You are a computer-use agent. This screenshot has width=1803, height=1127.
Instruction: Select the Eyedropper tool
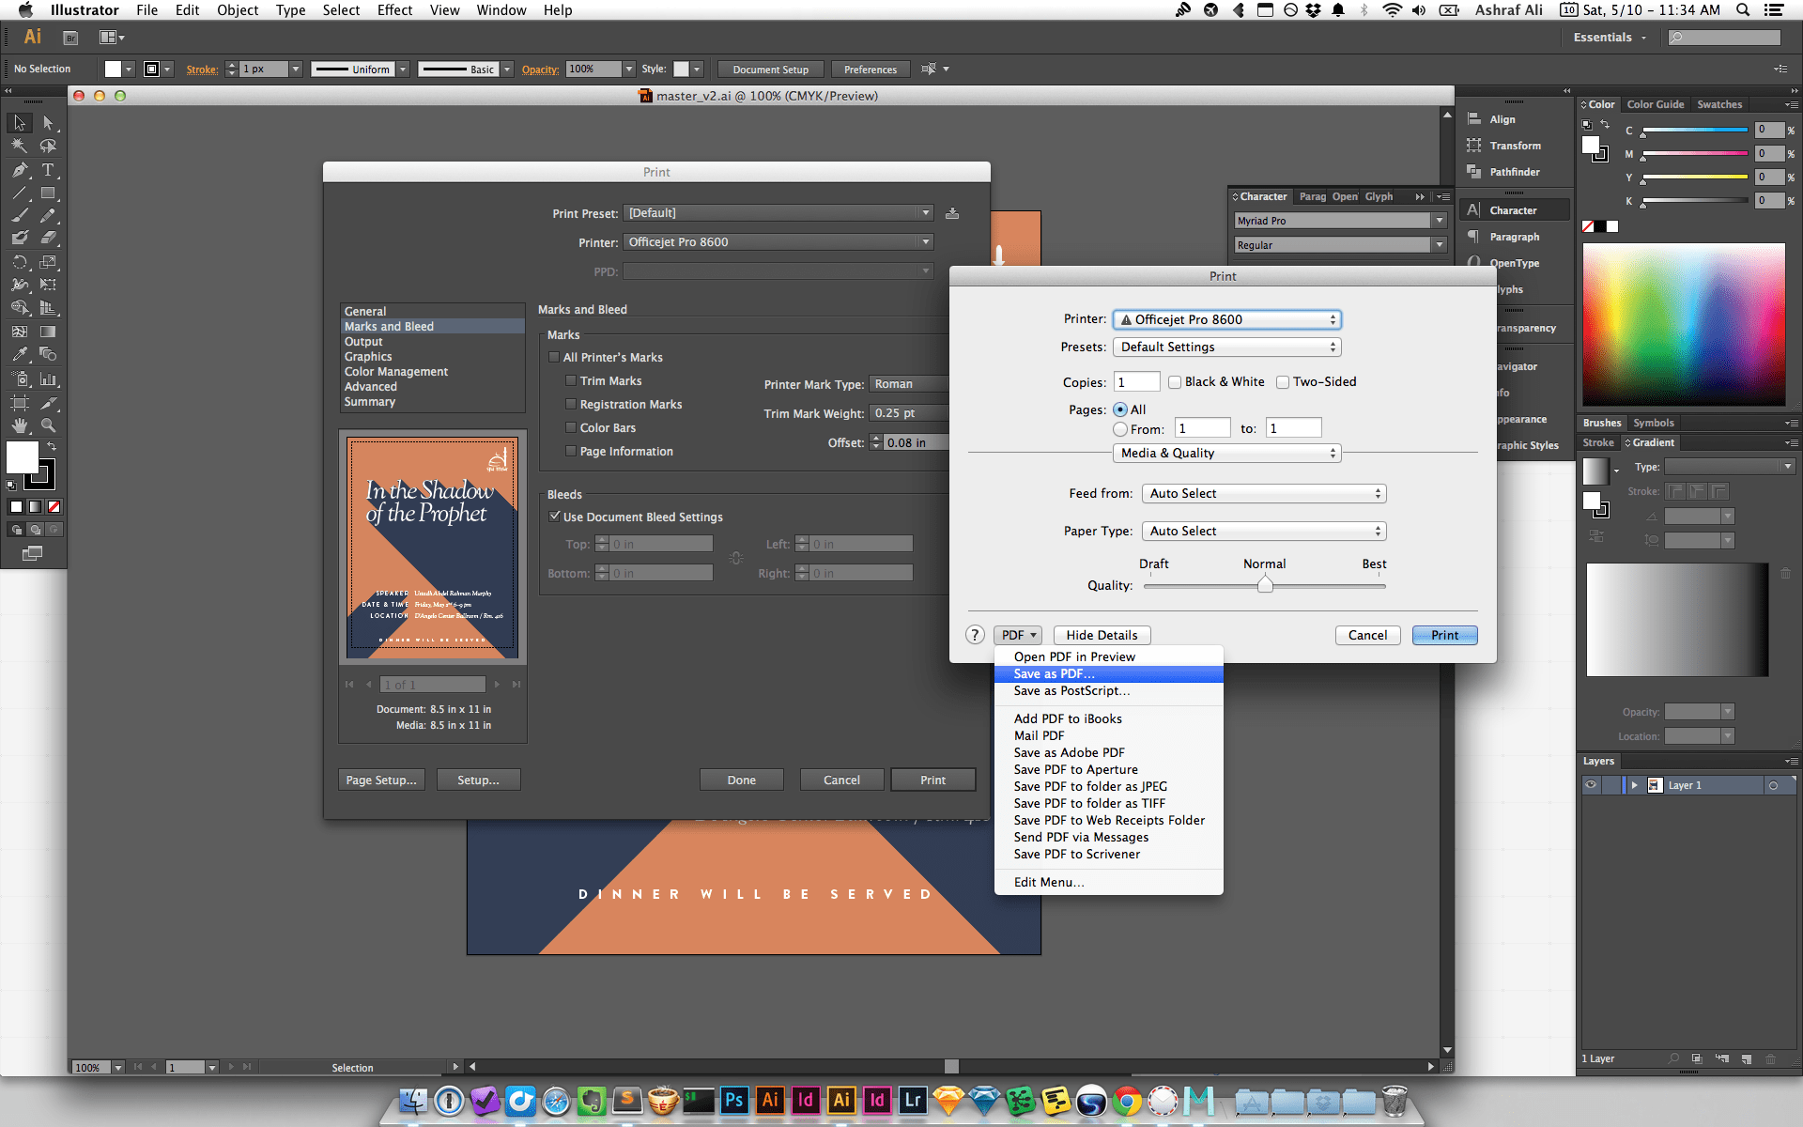(20, 355)
